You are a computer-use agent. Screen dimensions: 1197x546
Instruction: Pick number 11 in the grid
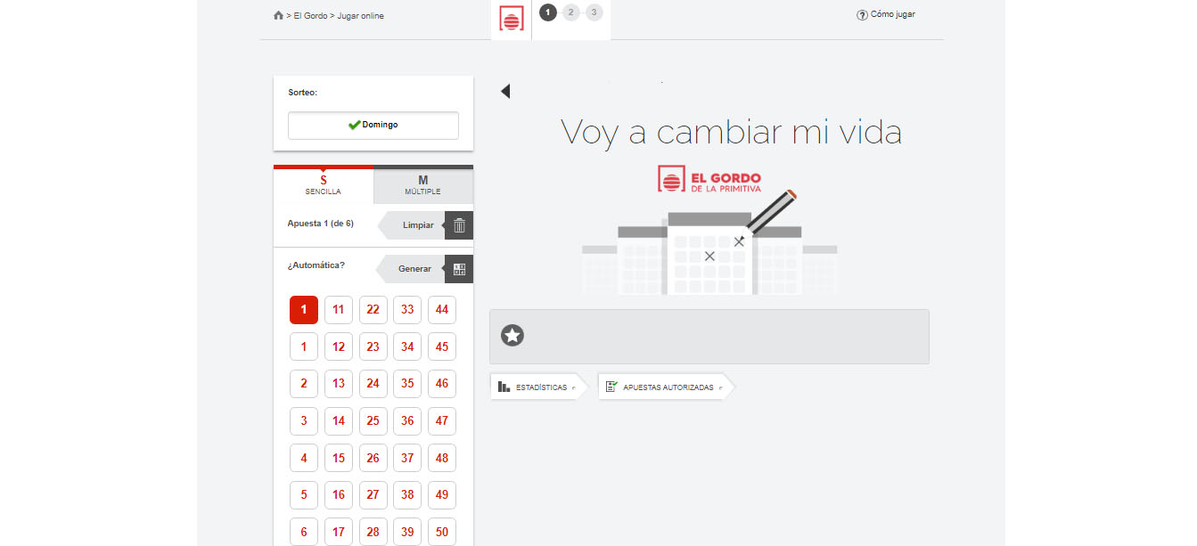[339, 310]
